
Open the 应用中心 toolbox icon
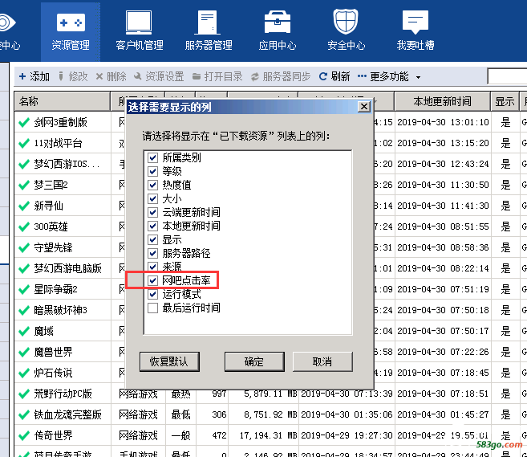tap(277, 22)
